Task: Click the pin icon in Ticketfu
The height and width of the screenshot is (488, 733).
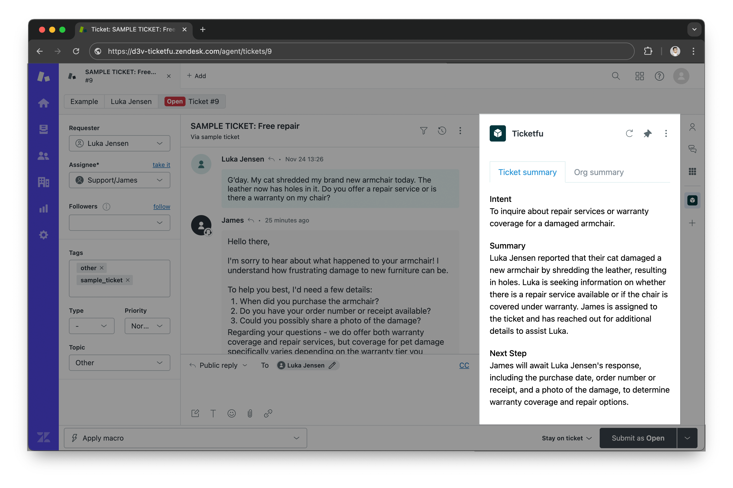Action: (x=648, y=133)
